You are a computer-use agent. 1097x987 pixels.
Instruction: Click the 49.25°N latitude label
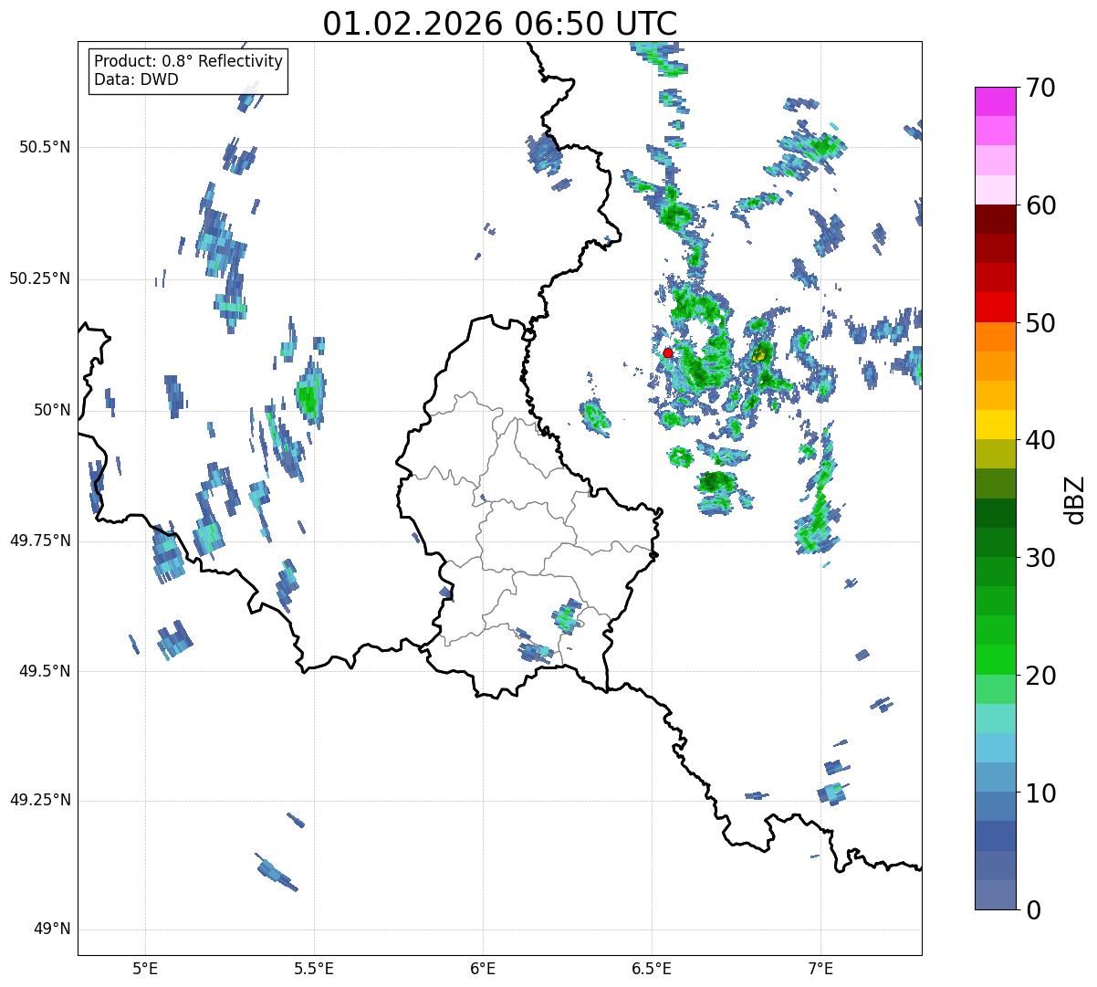40,800
